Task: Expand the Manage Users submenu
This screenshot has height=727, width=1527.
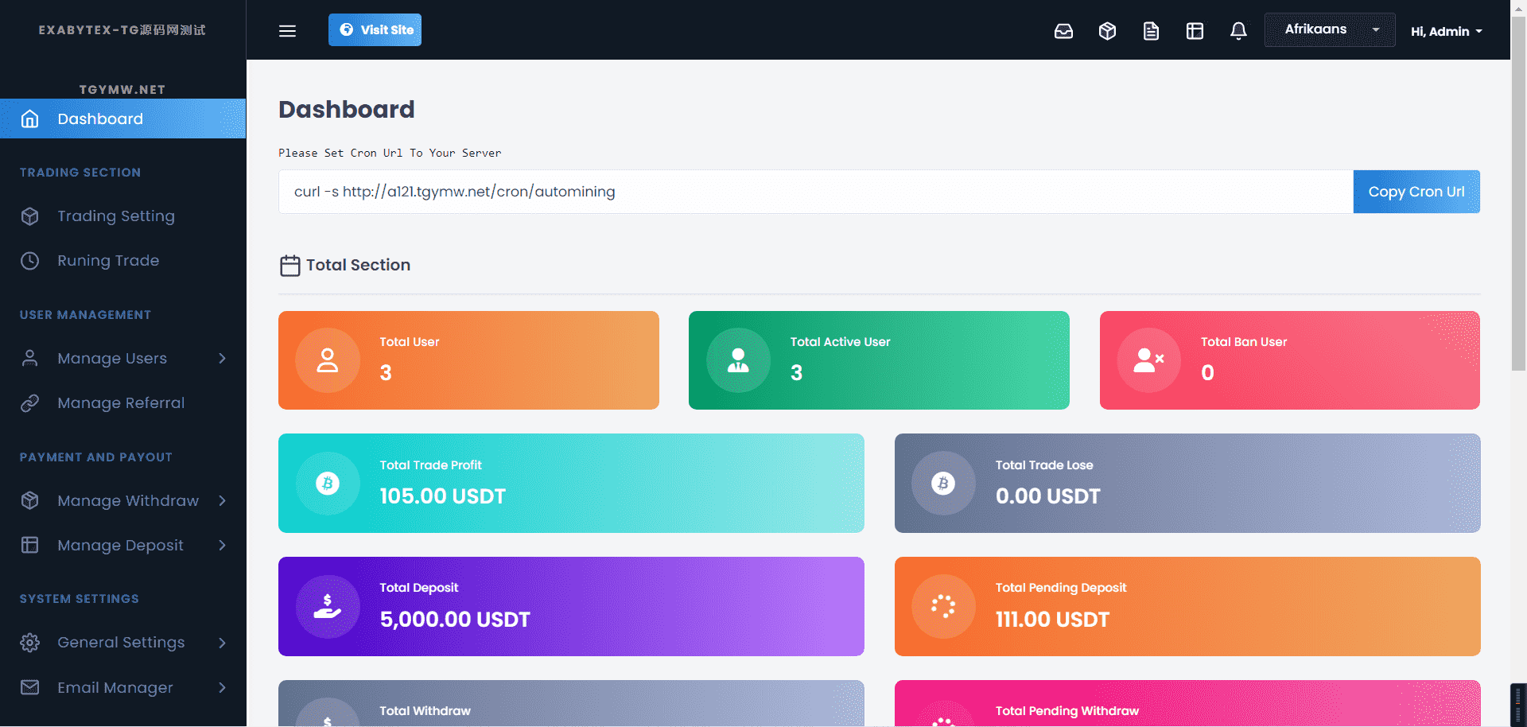Action: [x=123, y=359]
